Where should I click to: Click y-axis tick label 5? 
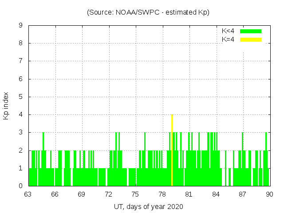click(x=20, y=97)
